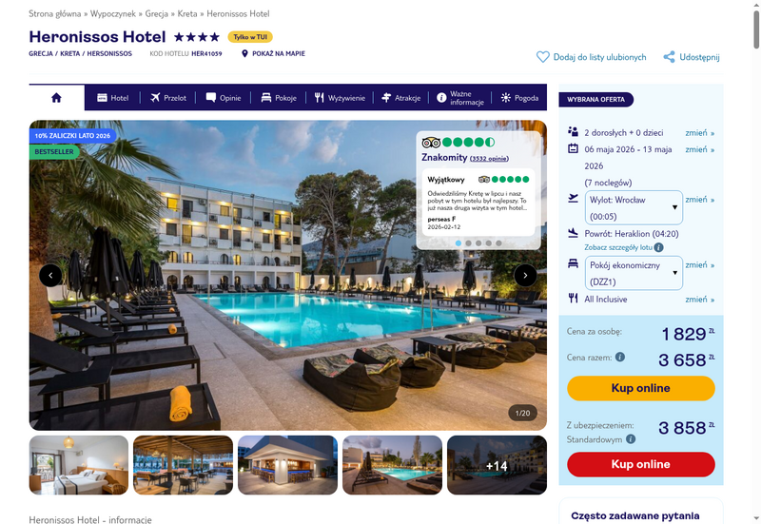The height and width of the screenshot is (524, 761).
Task: Click the share icon beside Udostępnij
Action: [x=669, y=57]
